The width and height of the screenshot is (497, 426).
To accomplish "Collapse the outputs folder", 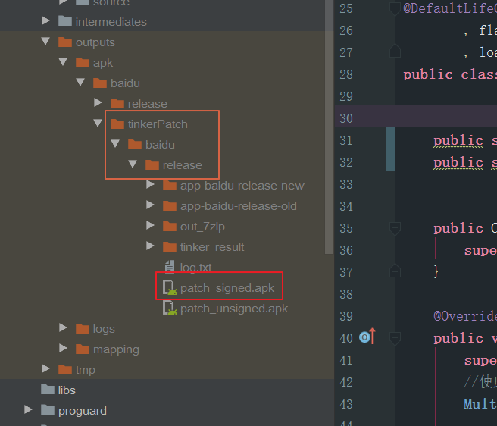I will (46, 42).
